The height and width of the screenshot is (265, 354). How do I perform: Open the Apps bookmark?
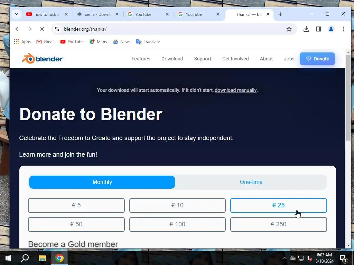[x=22, y=42]
